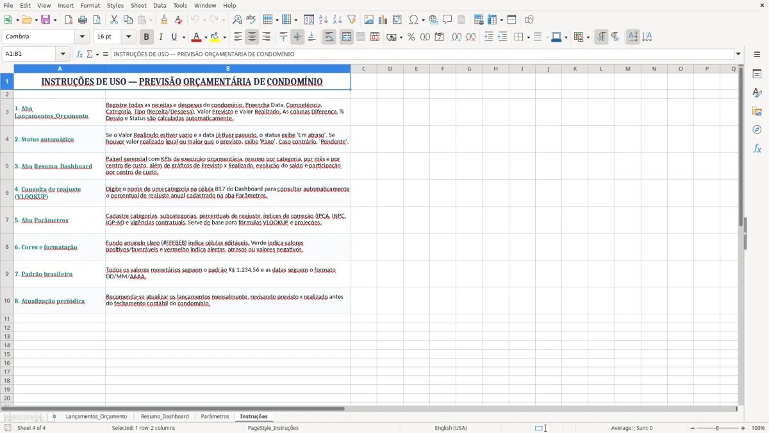Toggle Underline formatting
769x433 pixels.
(174, 37)
